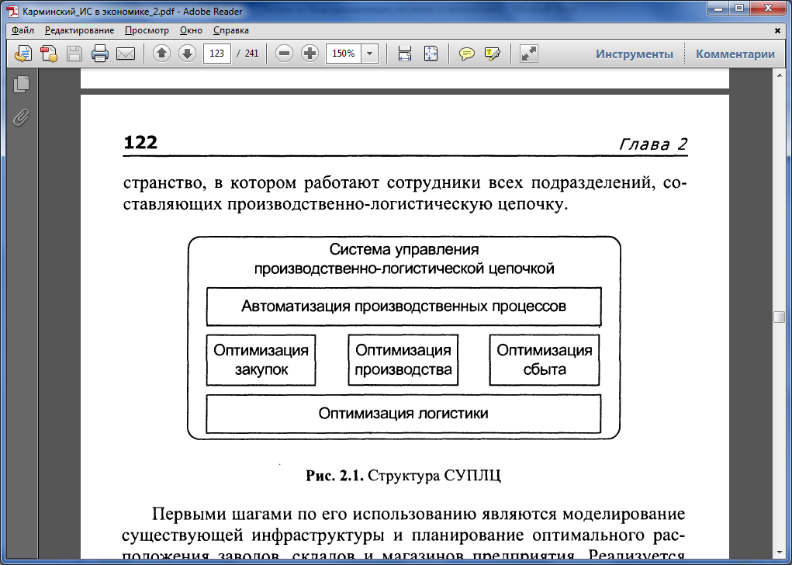The image size is (792, 565).
Task: Click the Оптимизация логистики box
Action: pos(403,414)
